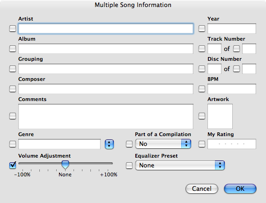Enable the Artwork checkbox
Image resolution: width=266 pixels, height=203 pixels.
(202, 116)
